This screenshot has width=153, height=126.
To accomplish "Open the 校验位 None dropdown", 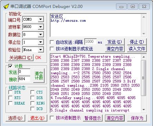I will (x=41, y=50).
